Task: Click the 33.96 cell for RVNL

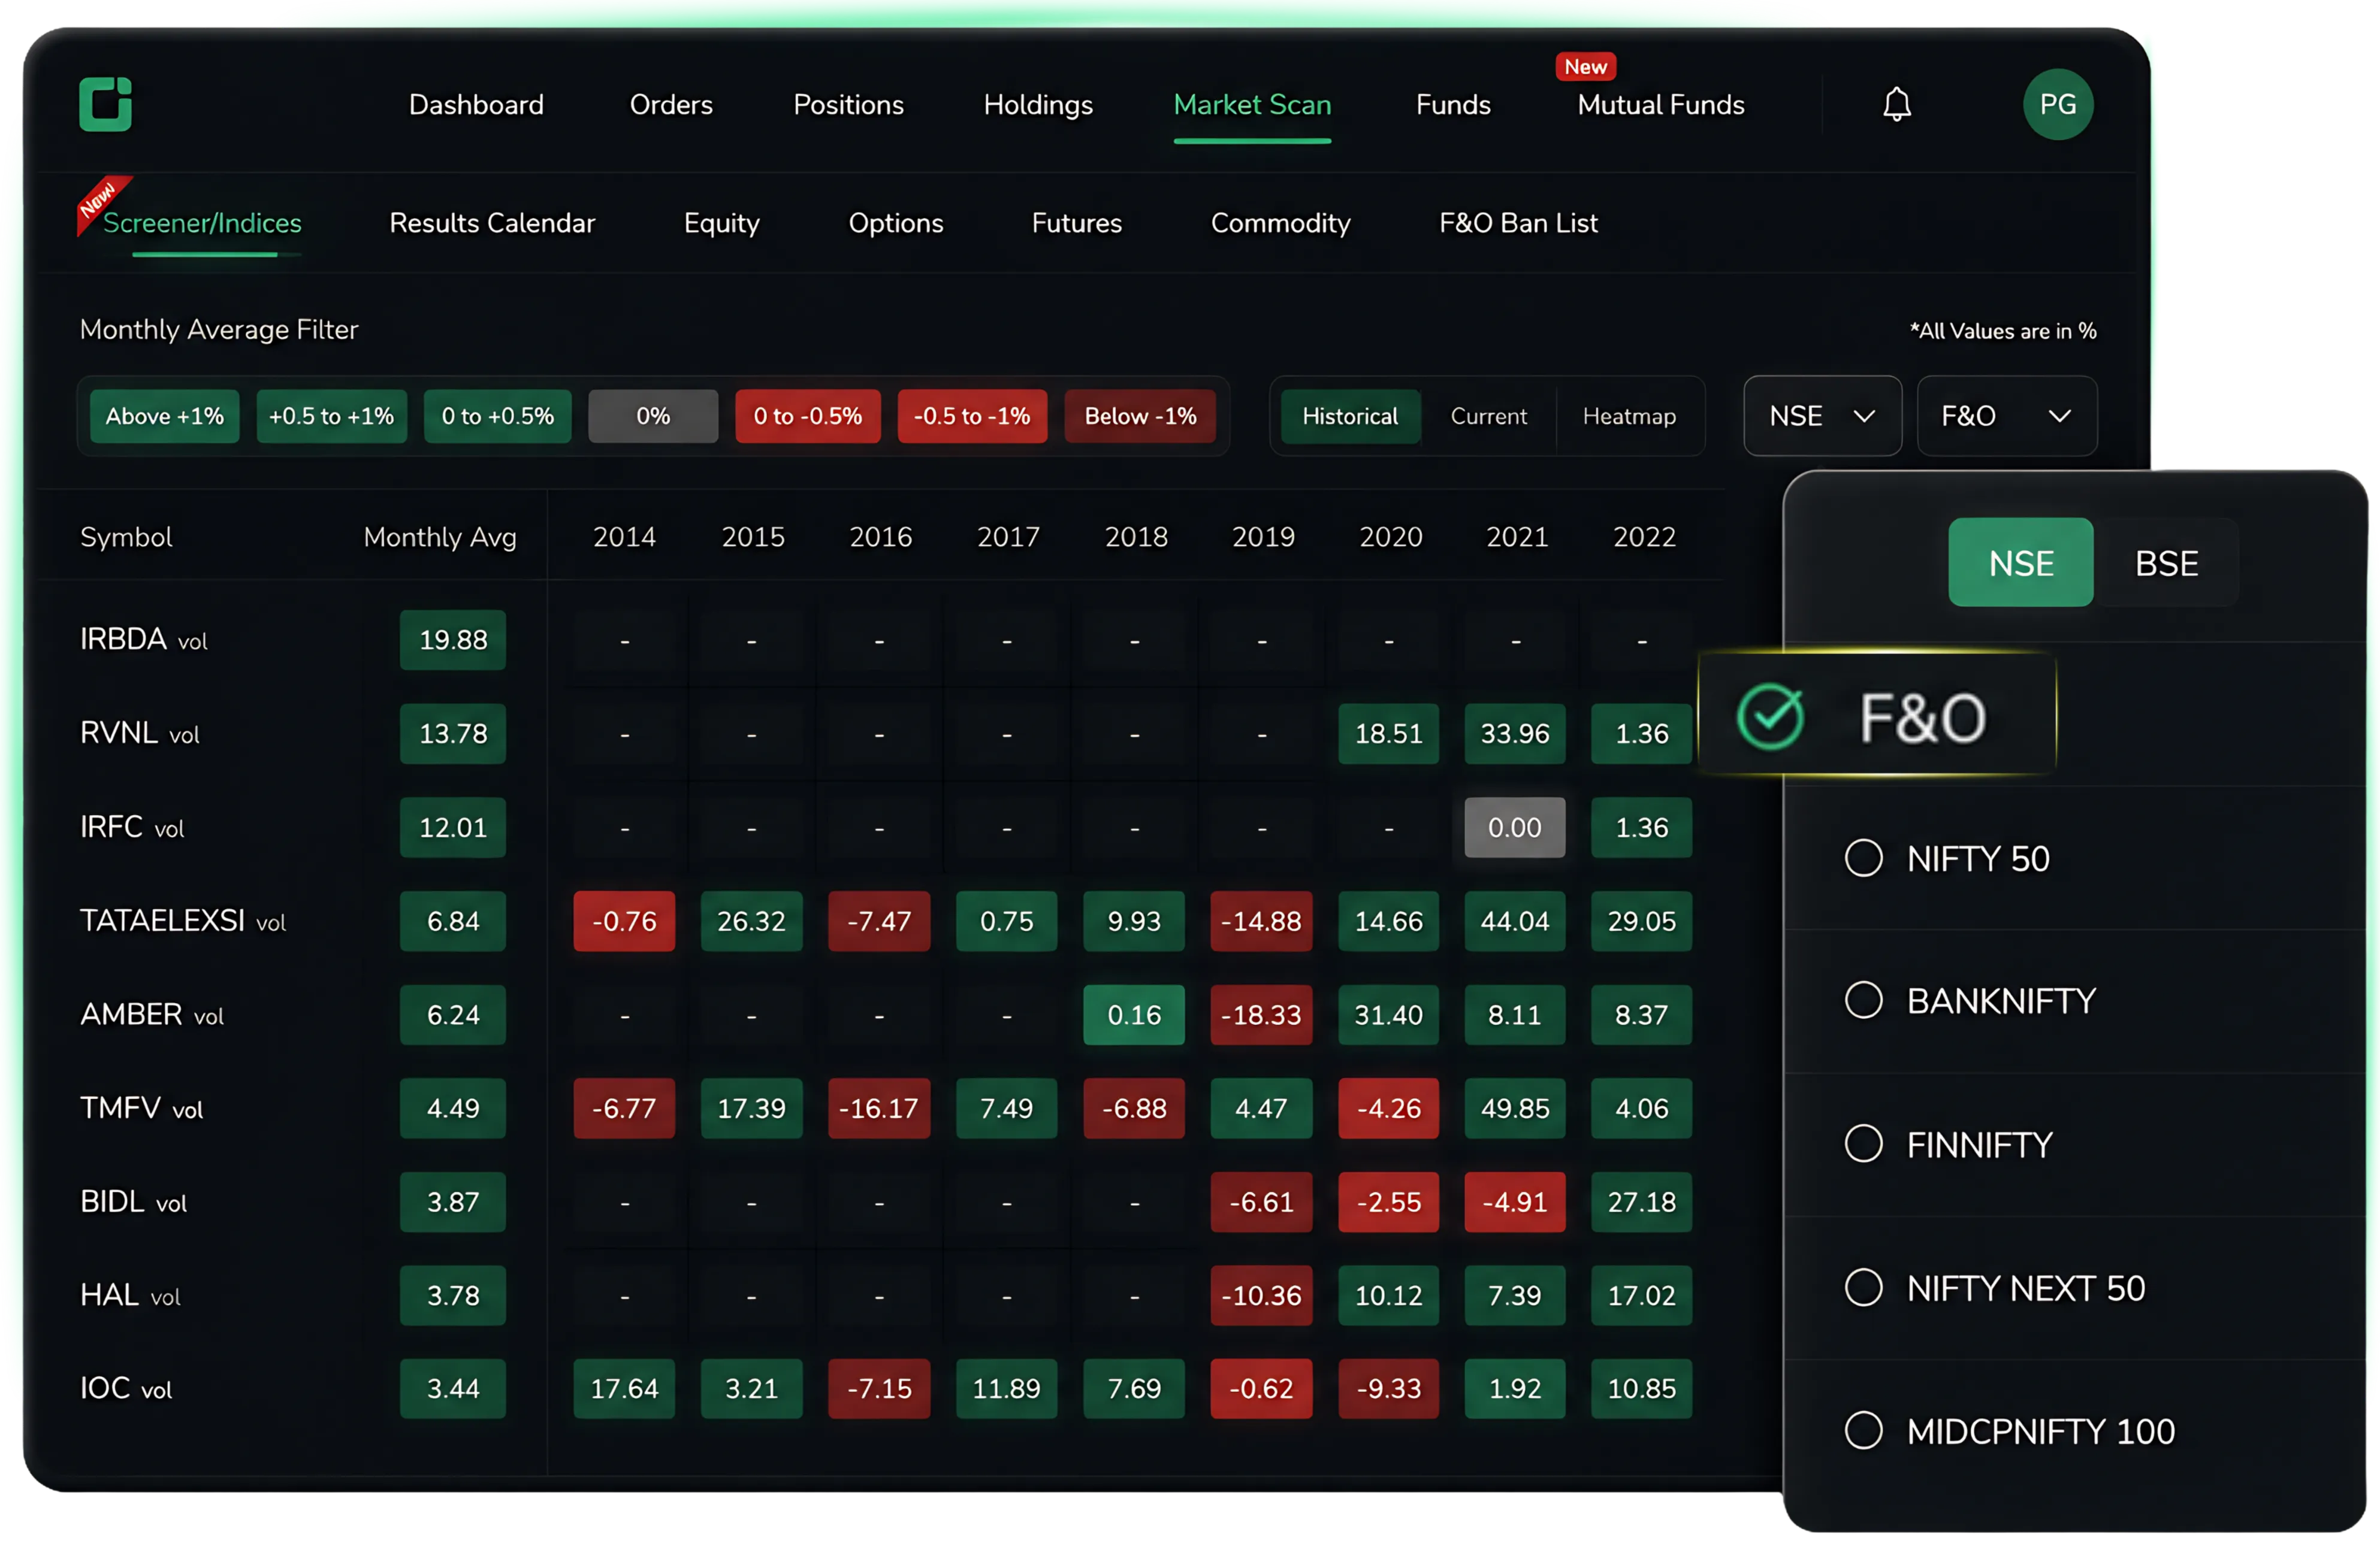Action: (1515, 732)
